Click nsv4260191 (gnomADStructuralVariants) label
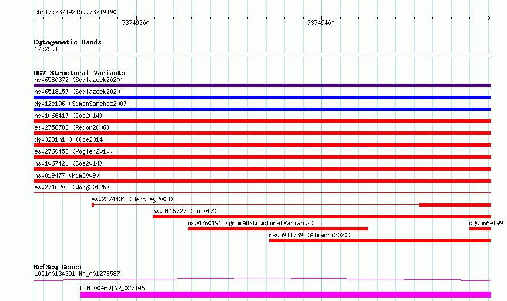This screenshot has width=507, height=301. (251, 223)
